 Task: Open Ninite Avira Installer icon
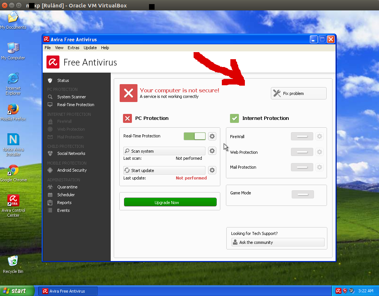(13, 145)
